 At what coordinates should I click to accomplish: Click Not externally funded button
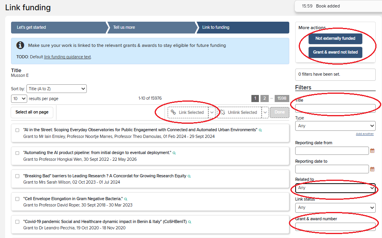tap(335, 39)
